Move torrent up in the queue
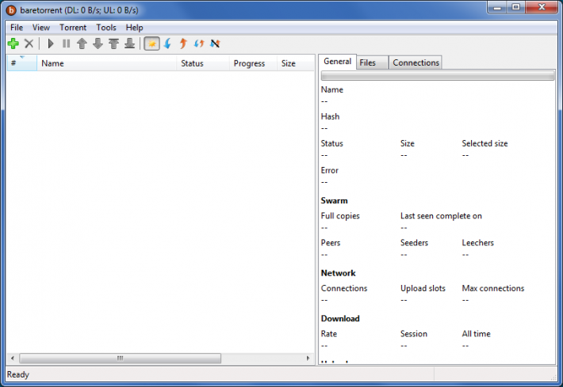 (x=82, y=44)
